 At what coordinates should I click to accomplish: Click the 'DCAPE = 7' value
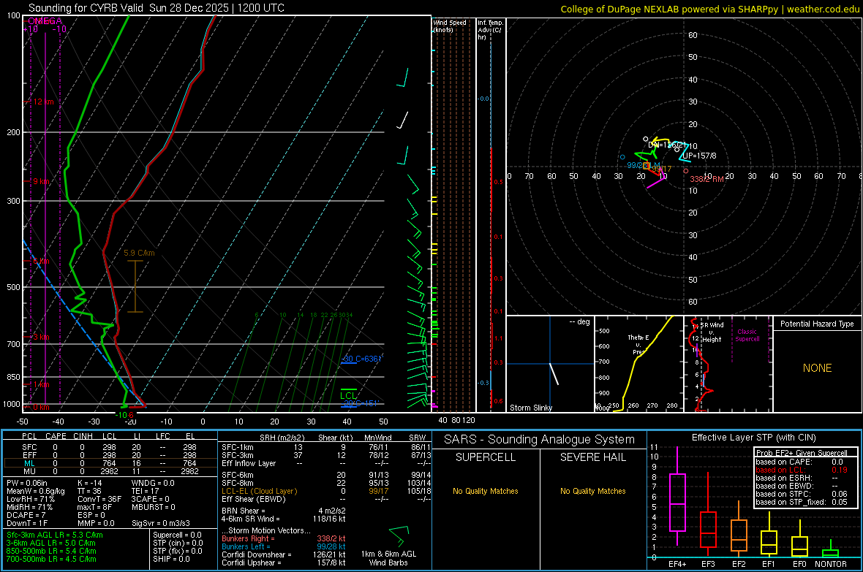coord(26,515)
